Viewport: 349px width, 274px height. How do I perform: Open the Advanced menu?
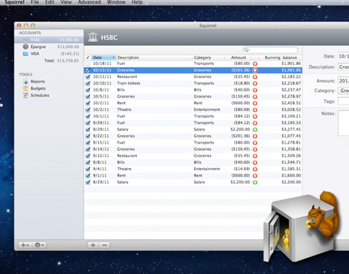tap(89, 2)
